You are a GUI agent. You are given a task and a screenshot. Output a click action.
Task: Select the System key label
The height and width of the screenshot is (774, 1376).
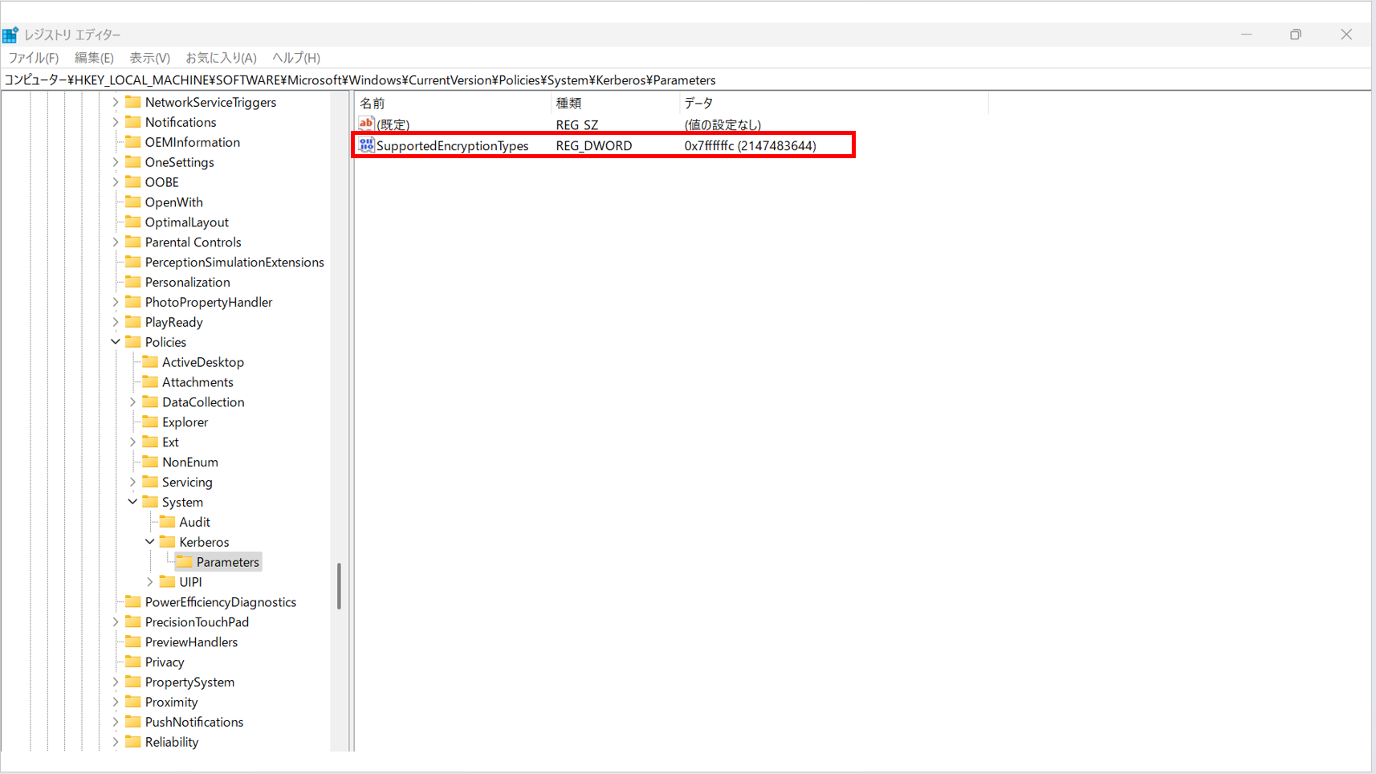[182, 503]
